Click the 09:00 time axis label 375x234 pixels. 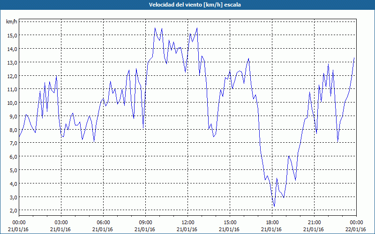(x=146, y=223)
